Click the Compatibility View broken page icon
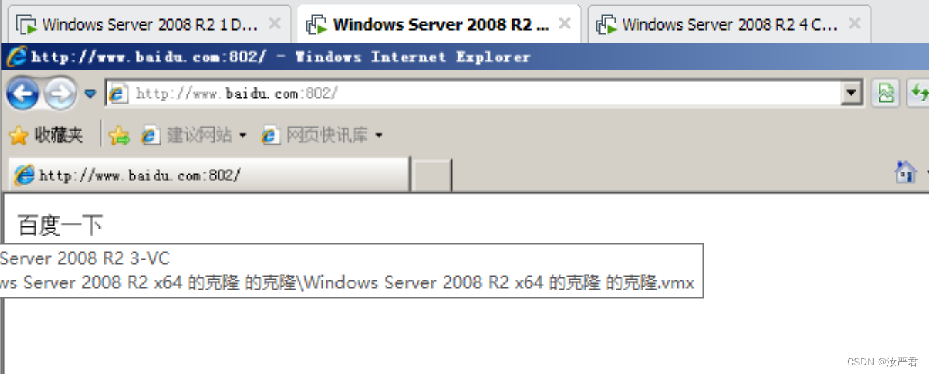929x374 pixels. click(x=886, y=93)
